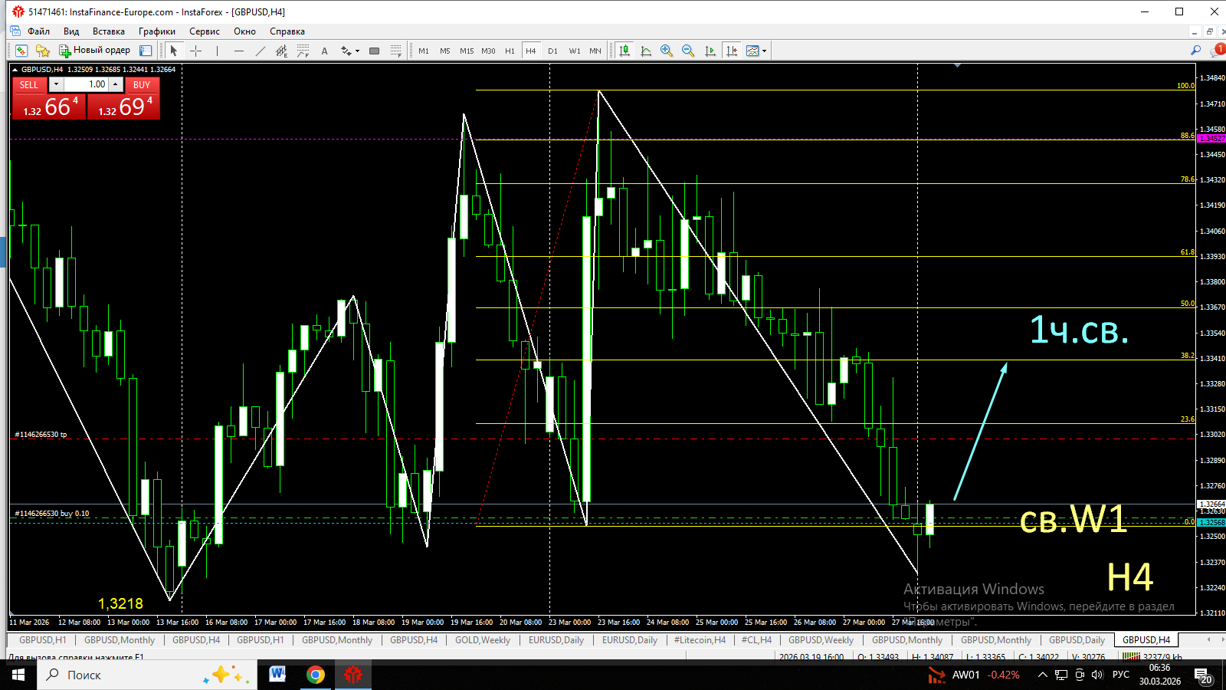This screenshot has height=690, width=1226.
Task: Switch to the #Litecoin,H4 chart tab
Action: [x=700, y=640]
